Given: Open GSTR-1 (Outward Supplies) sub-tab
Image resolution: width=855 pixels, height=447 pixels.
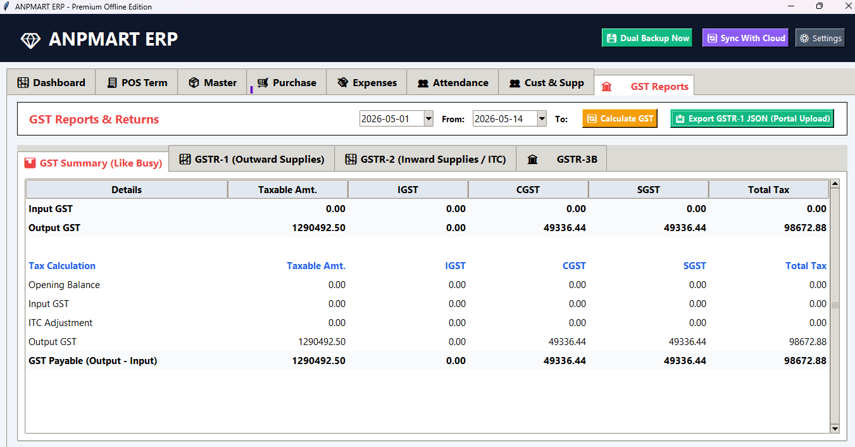Looking at the screenshot, I should 252,159.
